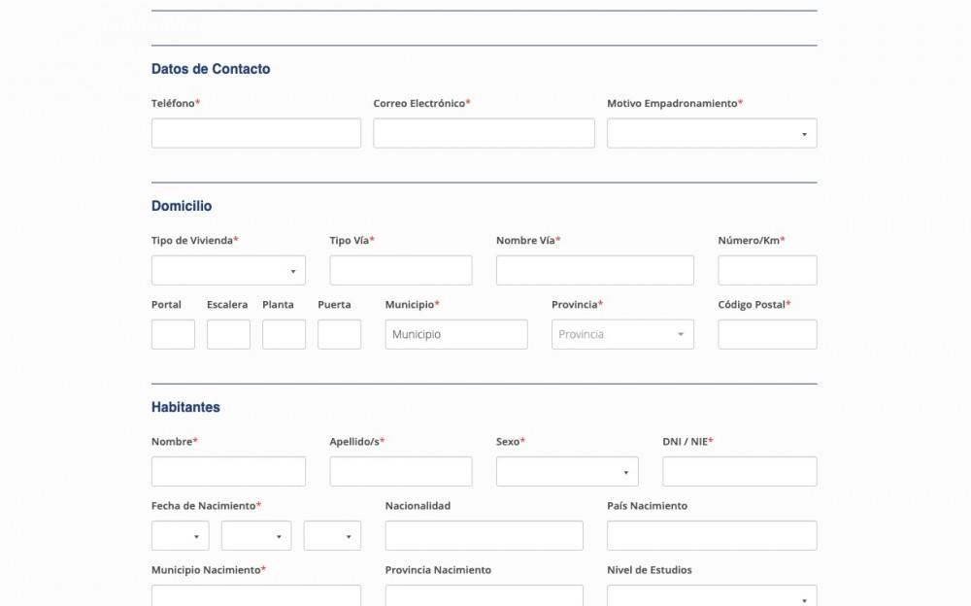Image resolution: width=971 pixels, height=606 pixels.
Task: Select the Sexo dropdown
Action: 567,471
